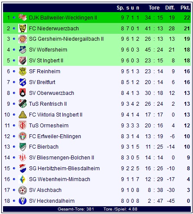
Task: Click the SV St Ingbert II crest
Action: (23, 61)
